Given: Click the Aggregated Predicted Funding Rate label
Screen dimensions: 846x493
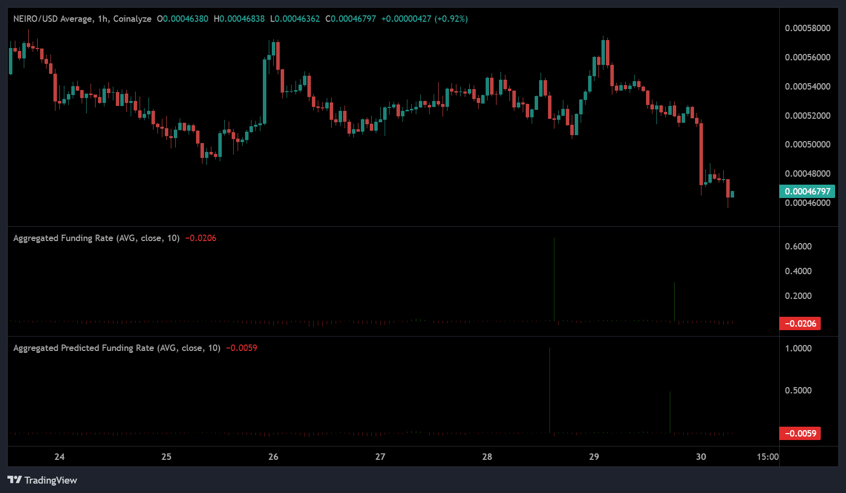Looking at the screenshot, I should (x=117, y=348).
